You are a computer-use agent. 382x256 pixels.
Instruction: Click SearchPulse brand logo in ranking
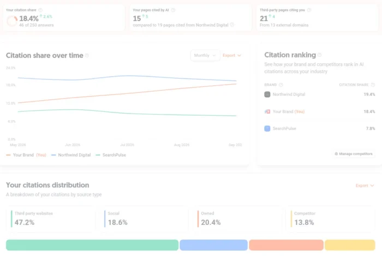pos(267,128)
